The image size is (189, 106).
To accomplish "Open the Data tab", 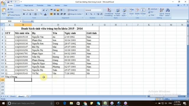I will pos(49,5).
